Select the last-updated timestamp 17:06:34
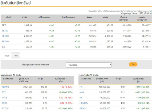Viewport: 154px width, 111px height. [148, 13]
